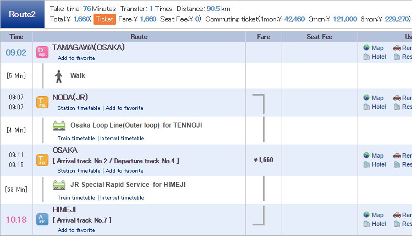Viewport: 412px width, 238px height.
Task: Click the TAMAGAWA(OSAKA) station name
Action: pos(88,47)
